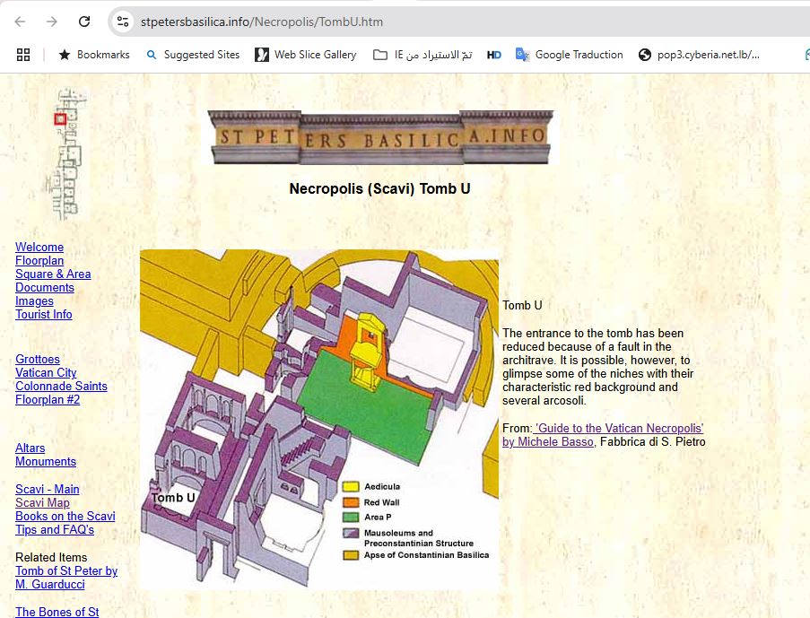Viewport: 810px width, 618px height.
Task: Open site information icon in address bar
Action: coord(124,22)
